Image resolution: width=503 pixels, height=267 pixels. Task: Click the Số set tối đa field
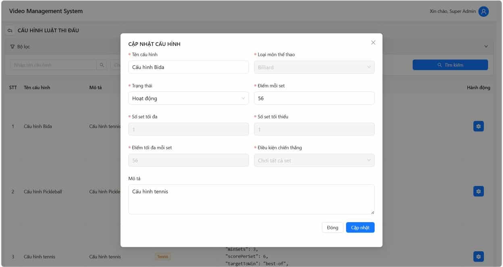click(188, 129)
